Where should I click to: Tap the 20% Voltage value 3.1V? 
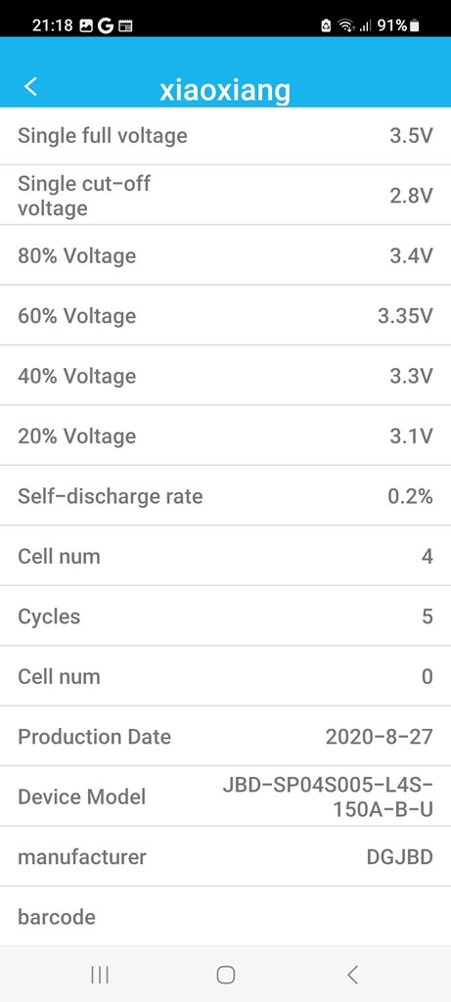point(412,435)
